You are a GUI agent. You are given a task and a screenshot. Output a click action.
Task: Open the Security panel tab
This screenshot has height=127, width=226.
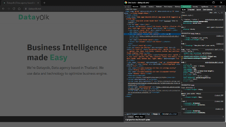195,7
